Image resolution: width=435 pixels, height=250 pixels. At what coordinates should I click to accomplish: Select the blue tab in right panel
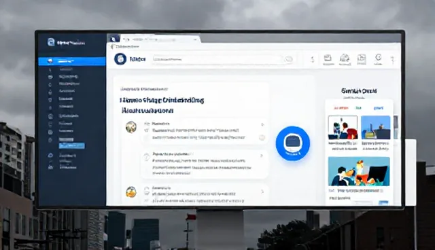[379, 108]
